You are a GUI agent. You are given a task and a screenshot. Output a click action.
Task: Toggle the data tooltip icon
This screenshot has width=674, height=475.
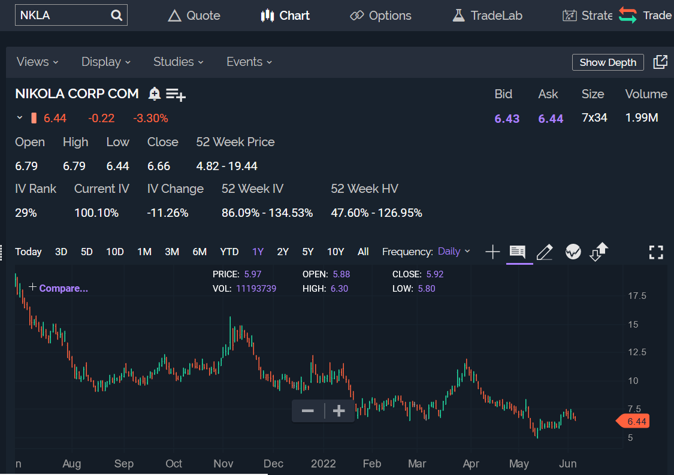(518, 252)
